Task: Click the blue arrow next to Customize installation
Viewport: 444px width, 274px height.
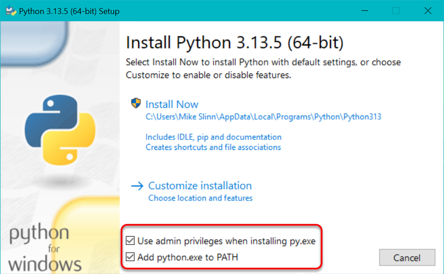Action: click(137, 186)
